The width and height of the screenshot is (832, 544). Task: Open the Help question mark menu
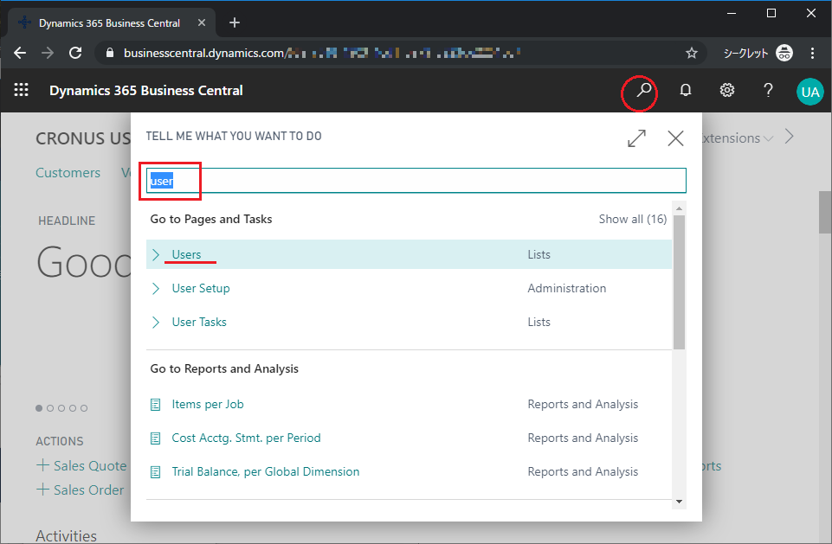click(x=768, y=90)
